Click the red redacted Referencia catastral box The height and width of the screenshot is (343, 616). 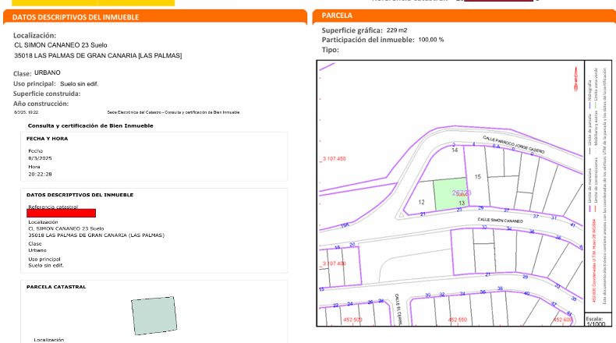[62, 213]
